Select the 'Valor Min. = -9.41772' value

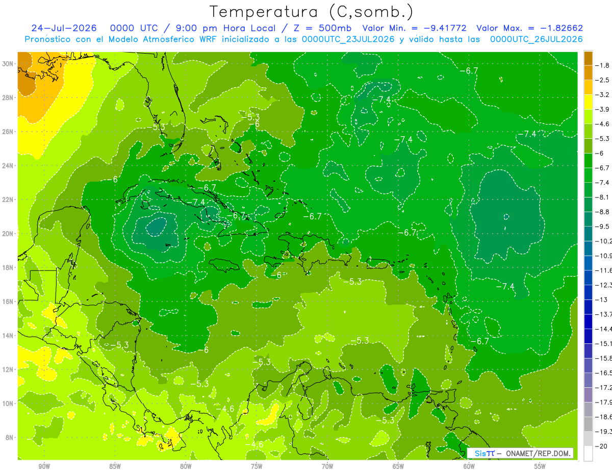coord(414,28)
